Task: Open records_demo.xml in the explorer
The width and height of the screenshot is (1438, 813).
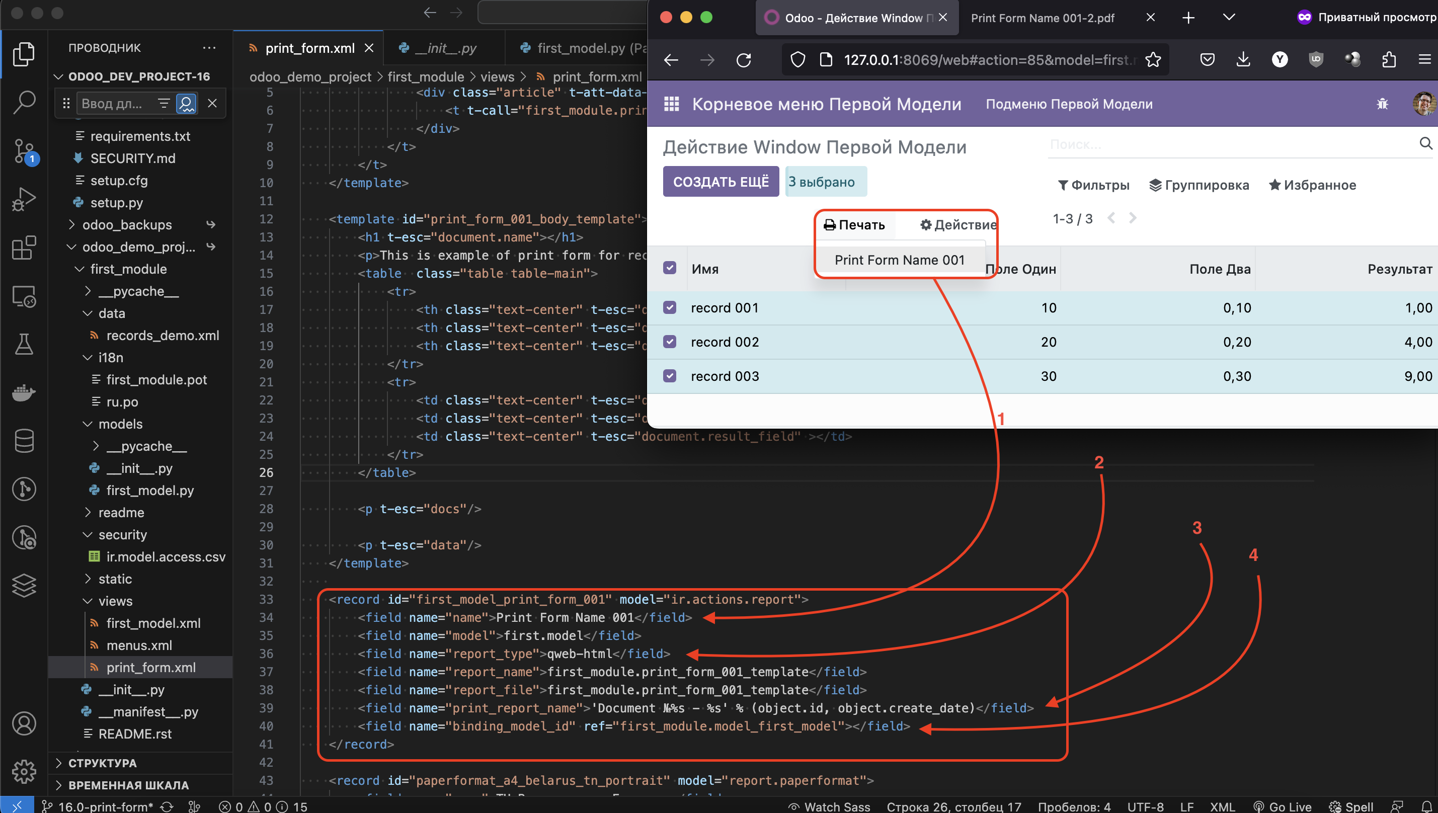Action: click(162, 336)
